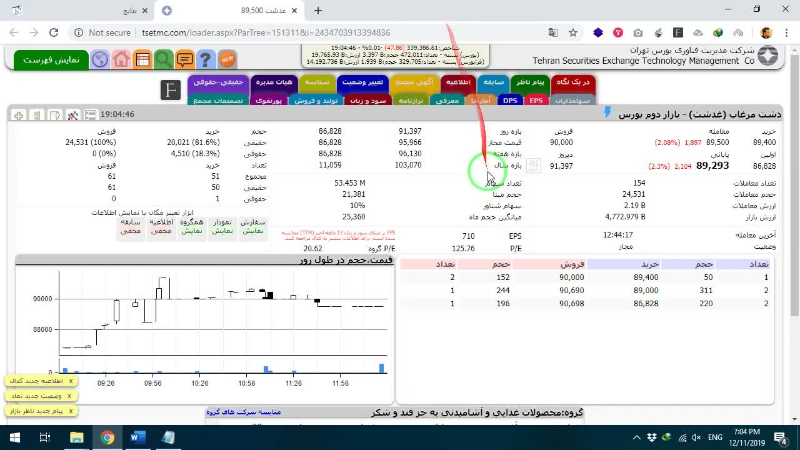Open the EPS tab
The width and height of the screenshot is (800, 450).
536,101
